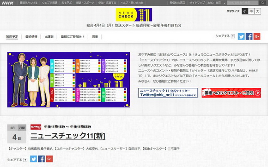Open ウェブで視聴 menu
268x167 pixels.
(x=49, y=3)
